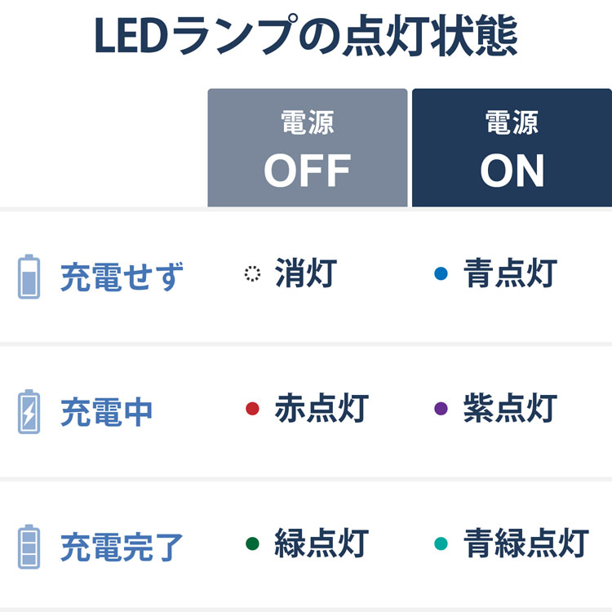
Task: Click the 紫点灯 status text
Action: 510,408
